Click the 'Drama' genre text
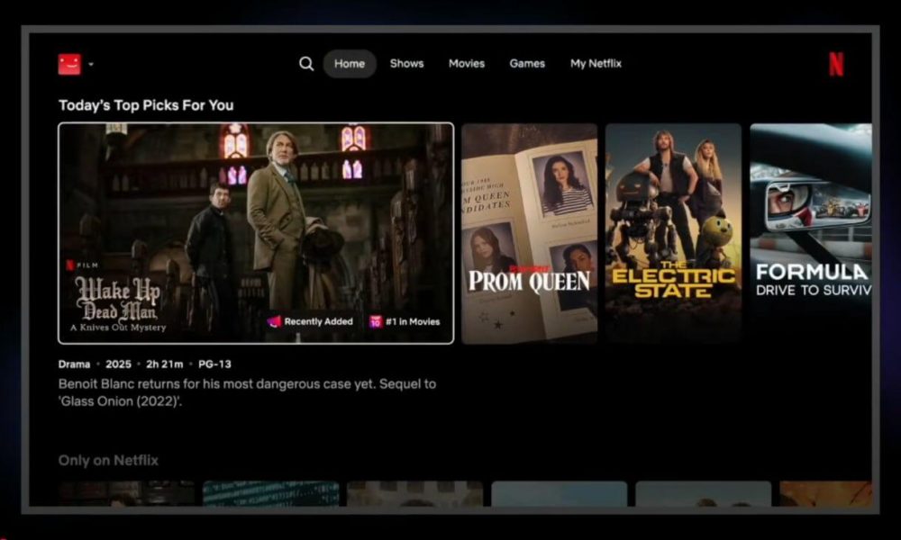The width and height of the screenshot is (901, 540). coord(74,364)
